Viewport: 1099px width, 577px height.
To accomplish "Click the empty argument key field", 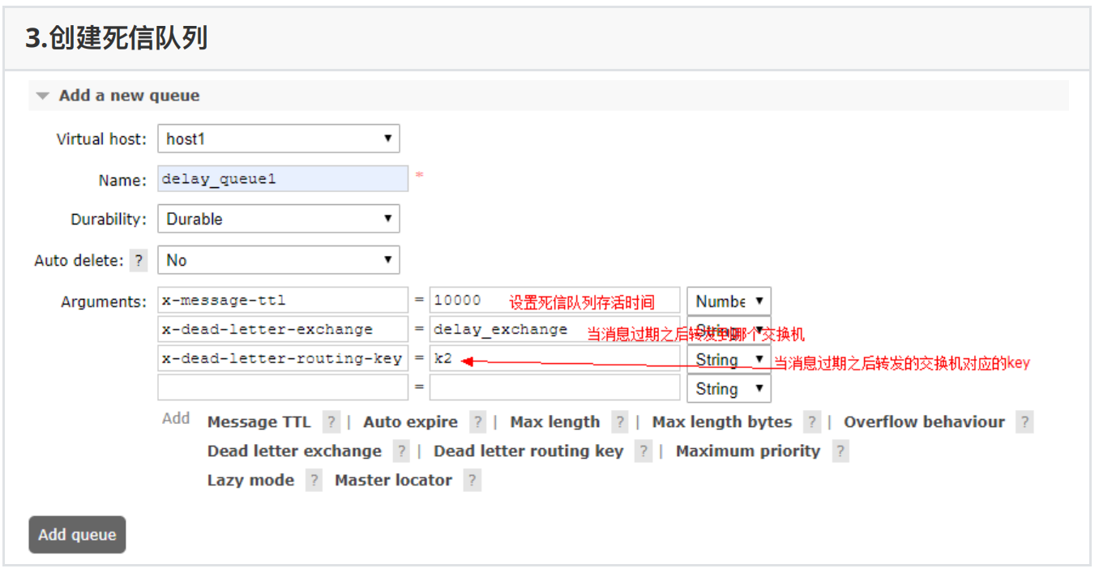I will (x=283, y=388).
